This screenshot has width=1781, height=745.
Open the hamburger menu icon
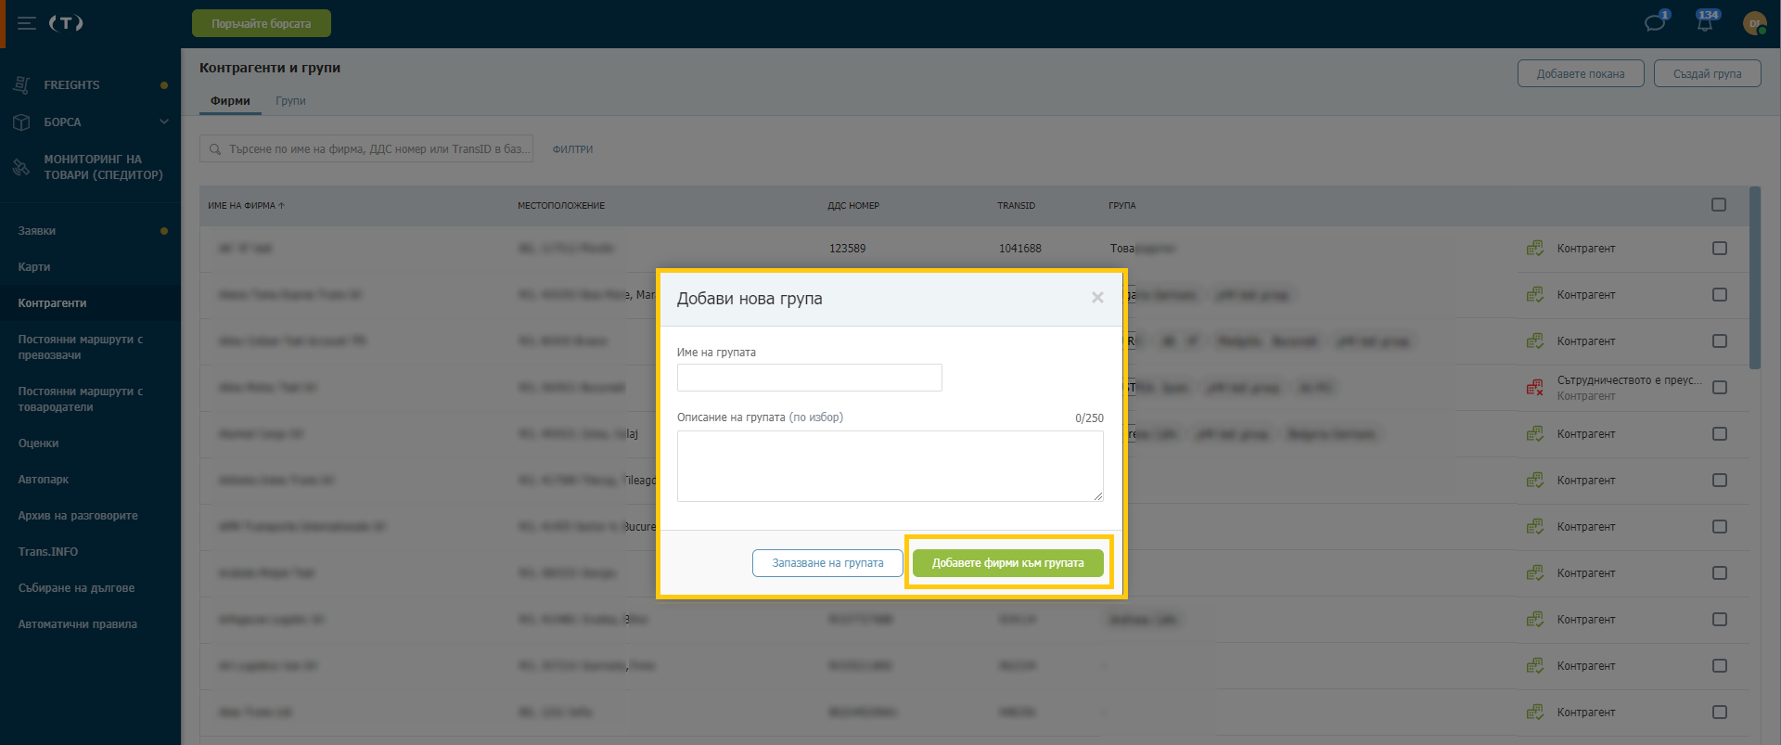click(x=27, y=23)
